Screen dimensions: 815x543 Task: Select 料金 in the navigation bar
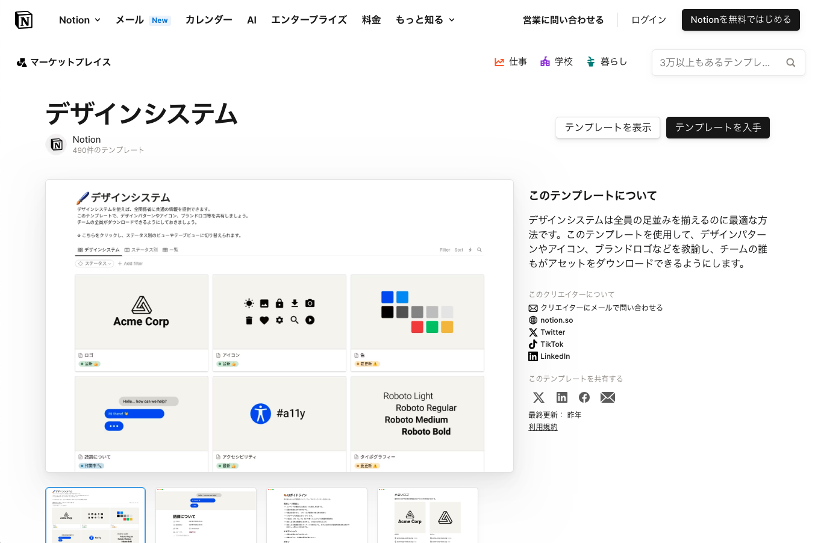371,19
